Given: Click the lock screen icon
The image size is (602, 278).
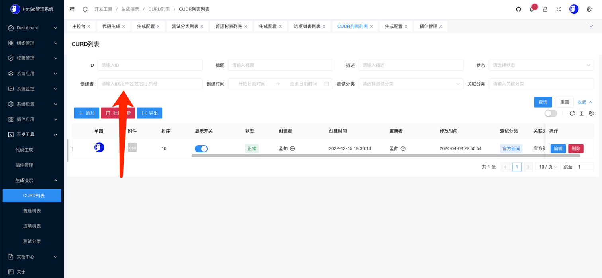Looking at the screenshot, I should [545, 9].
